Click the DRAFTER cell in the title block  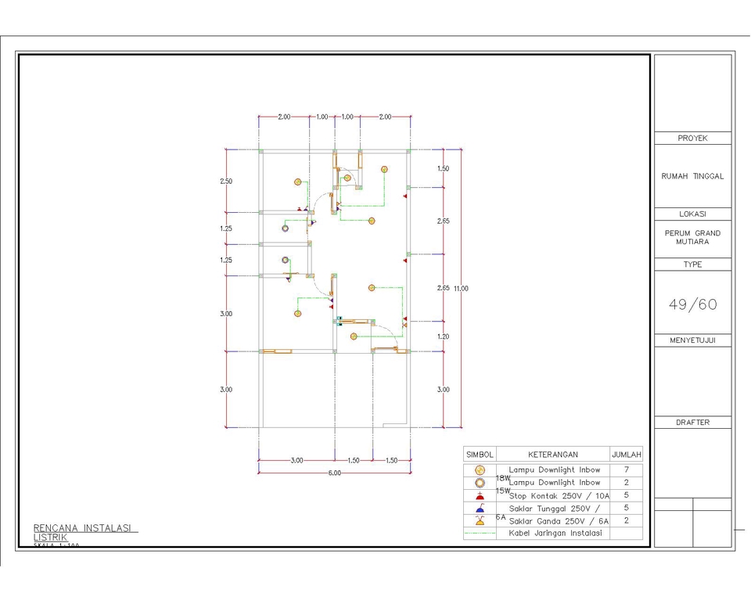pyautogui.click(x=692, y=422)
